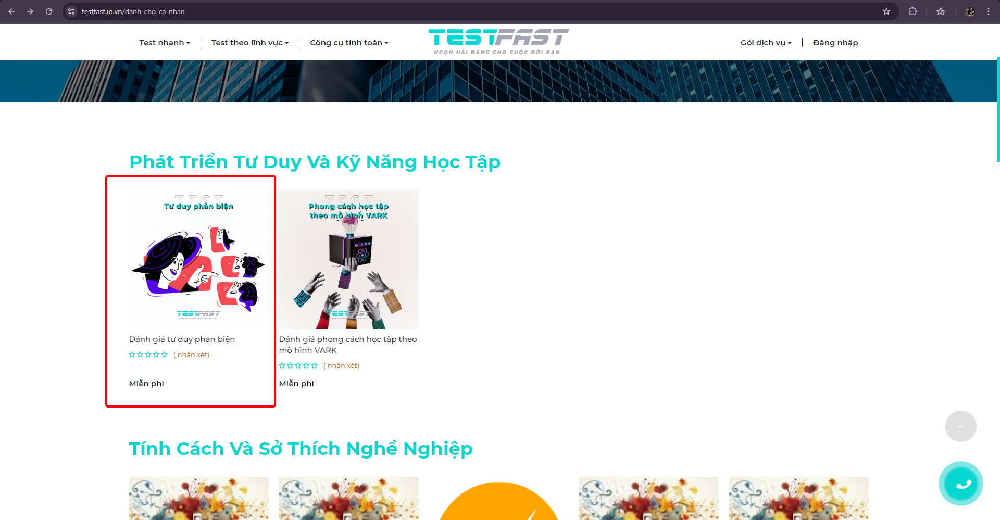Expand the Test theo lĩnh vực menu
This screenshot has height=520, width=1000.
pos(250,43)
